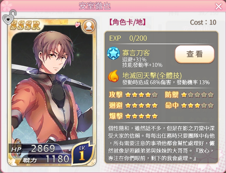Image resolution: width=226 pixels, height=173 pixels.
Task: Close the 安室徹也 card detail window
Action: click(219, 6)
